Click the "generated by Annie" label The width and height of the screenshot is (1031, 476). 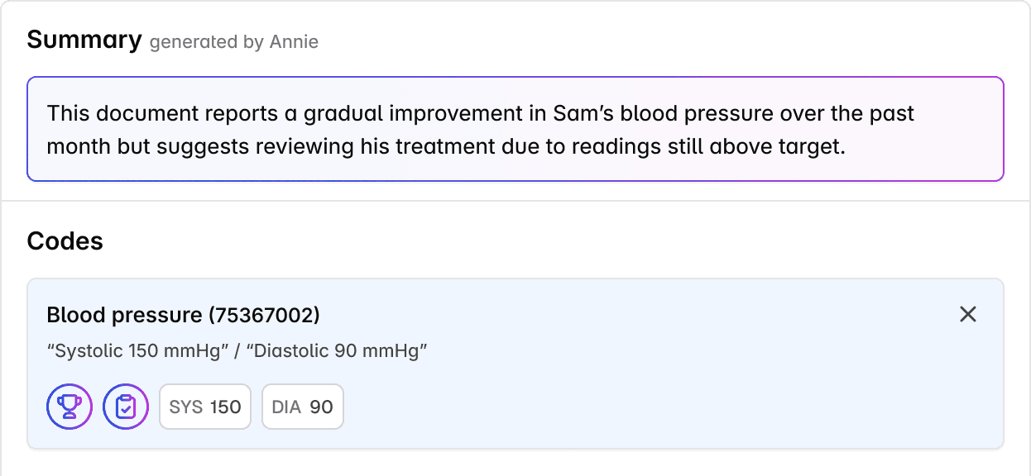(x=234, y=42)
